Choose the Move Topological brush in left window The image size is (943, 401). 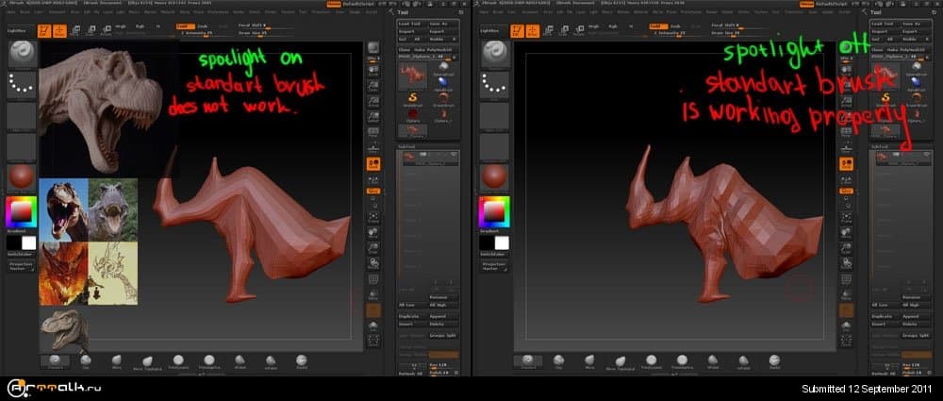(x=147, y=361)
